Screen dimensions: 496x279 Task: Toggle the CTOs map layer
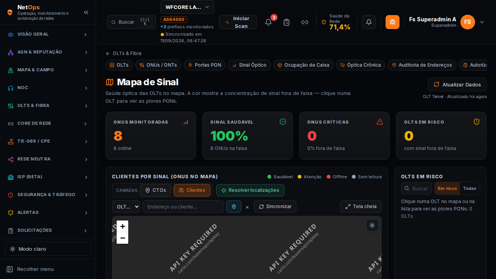[x=155, y=190]
